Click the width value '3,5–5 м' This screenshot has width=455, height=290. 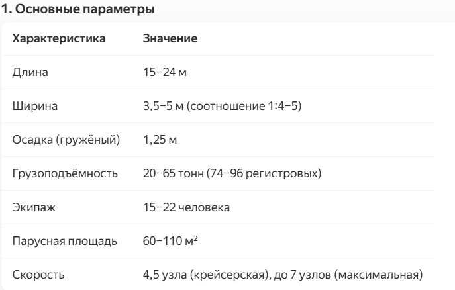[164, 106]
